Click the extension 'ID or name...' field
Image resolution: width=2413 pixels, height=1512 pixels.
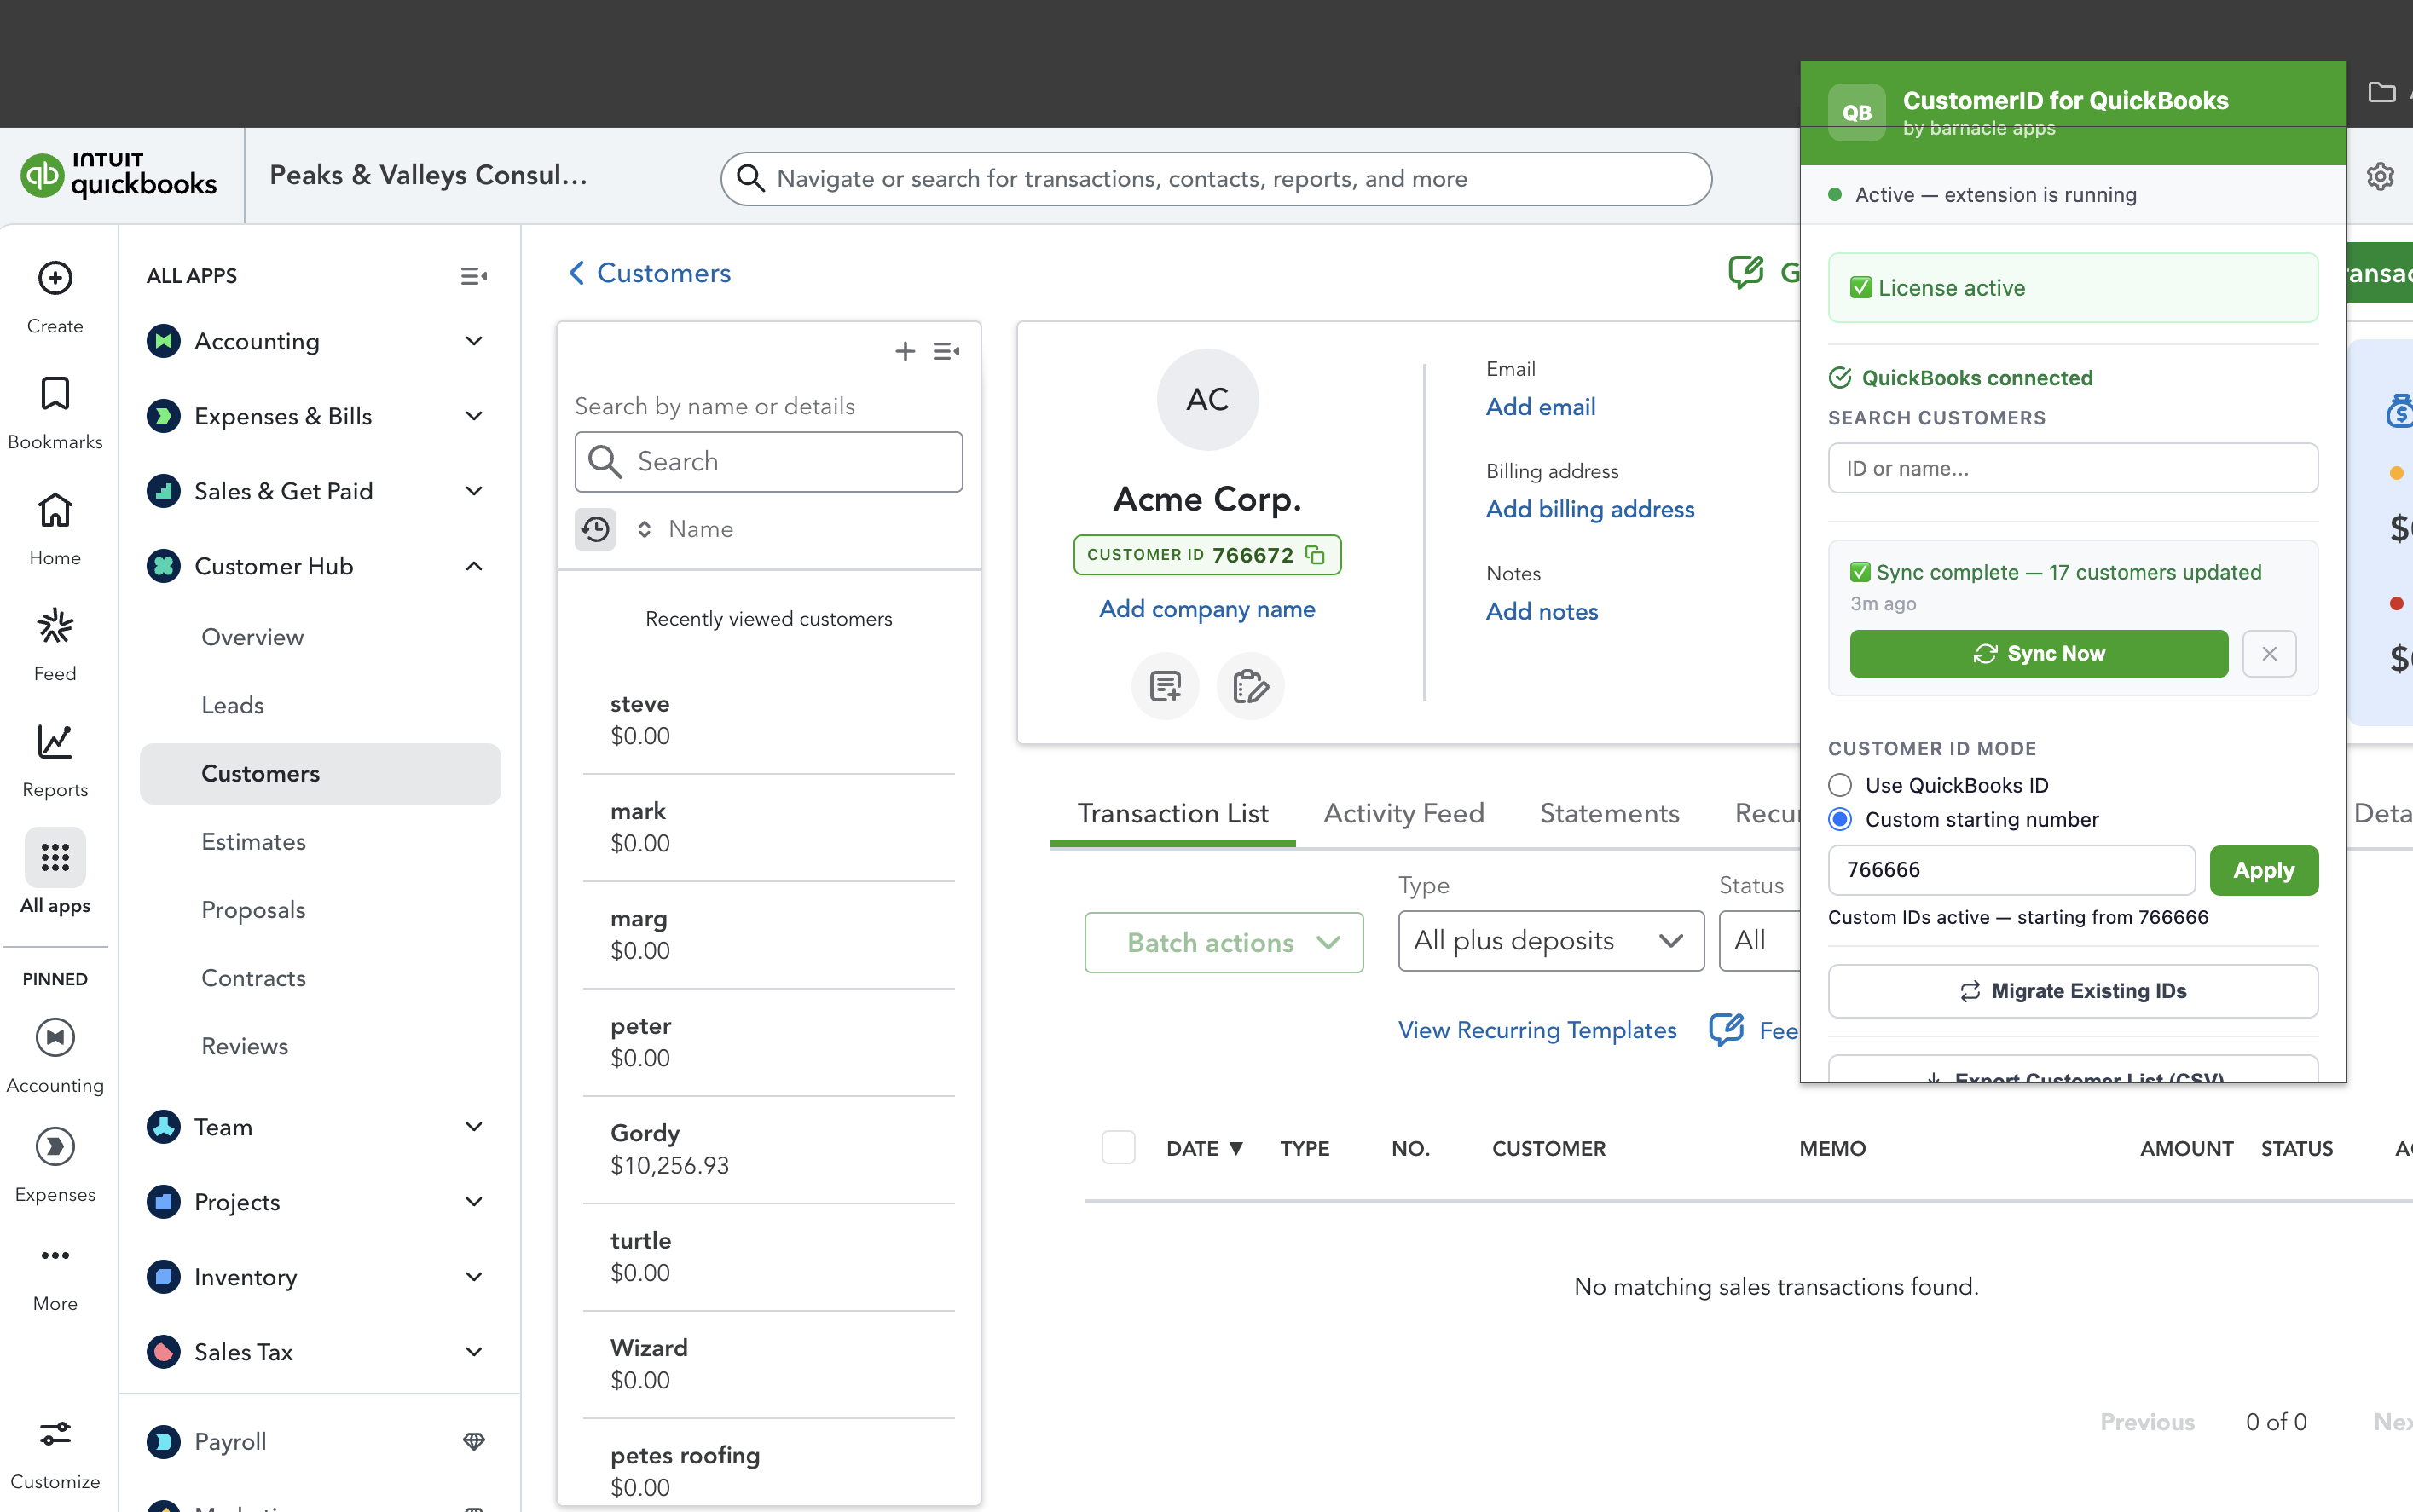click(2073, 468)
